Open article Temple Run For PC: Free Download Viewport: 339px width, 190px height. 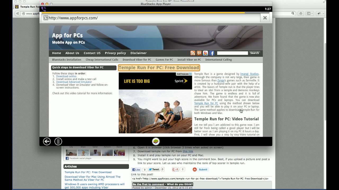click(x=88, y=172)
